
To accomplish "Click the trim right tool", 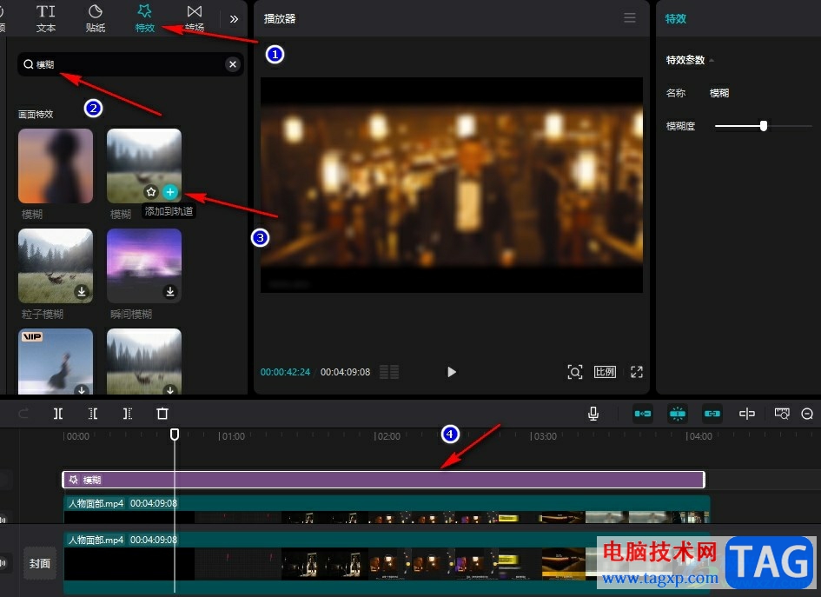I will pyautogui.click(x=127, y=414).
